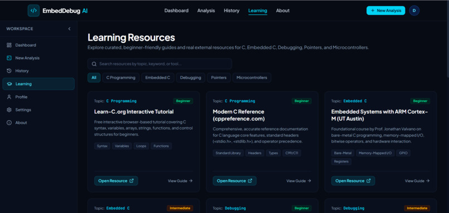Click the Loops tag

pyautogui.click(x=141, y=146)
